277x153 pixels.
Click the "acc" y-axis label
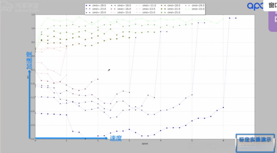tap(28, 77)
